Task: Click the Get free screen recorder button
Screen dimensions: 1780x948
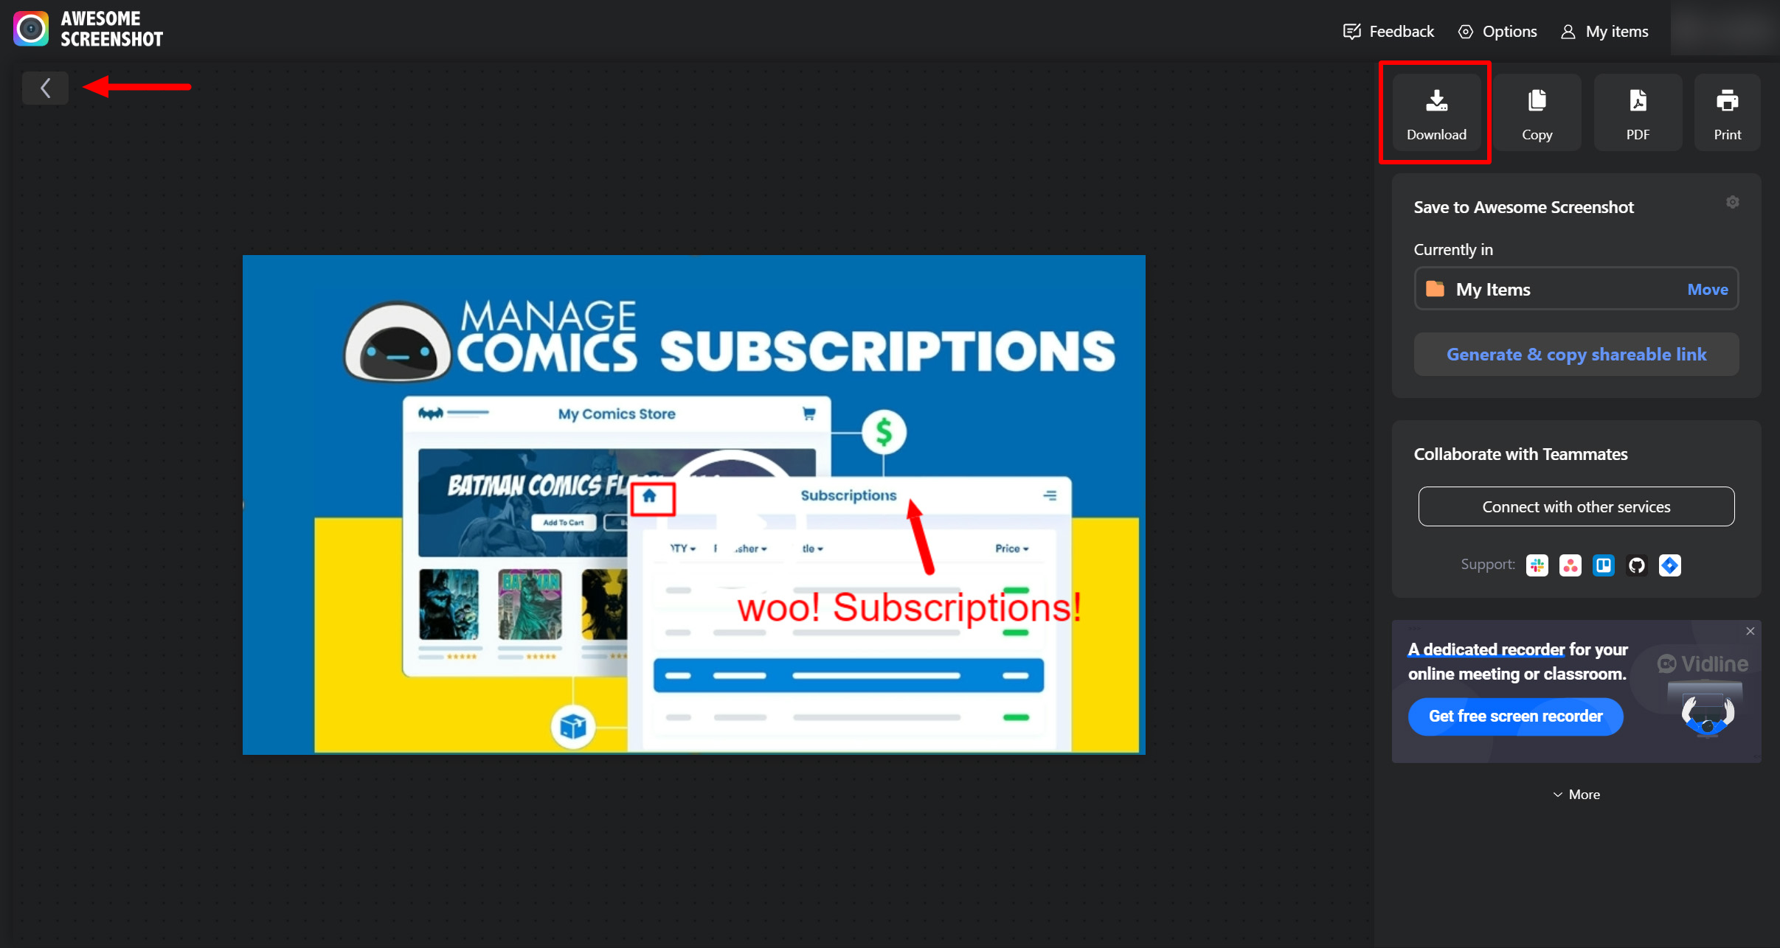Action: pyautogui.click(x=1515, y=717)
